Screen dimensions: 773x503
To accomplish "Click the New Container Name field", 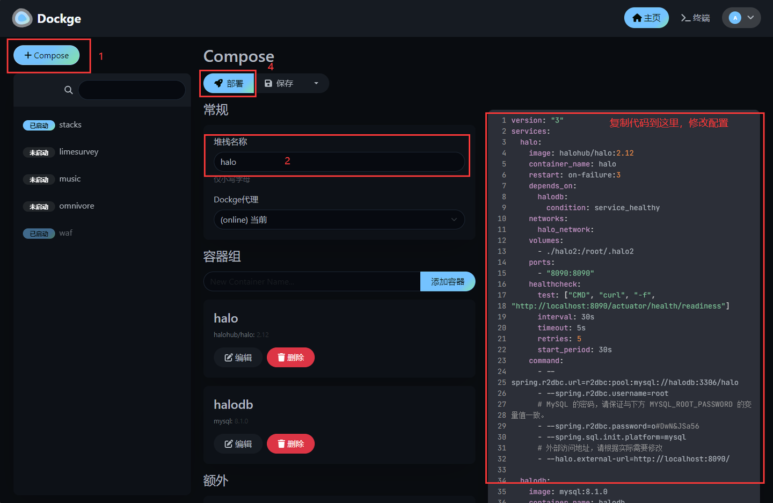I will (312, 281).
